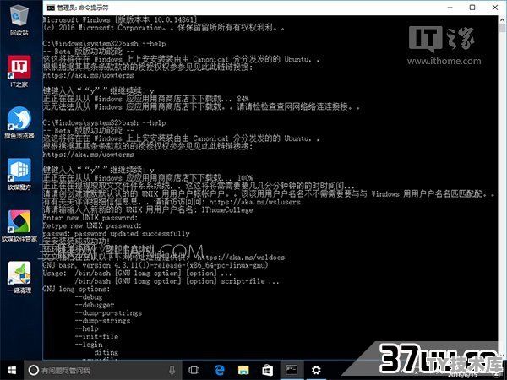Click the 'Microsoft Windows' version line
This screenshot has height=380, width=507.
click(120, 19)
